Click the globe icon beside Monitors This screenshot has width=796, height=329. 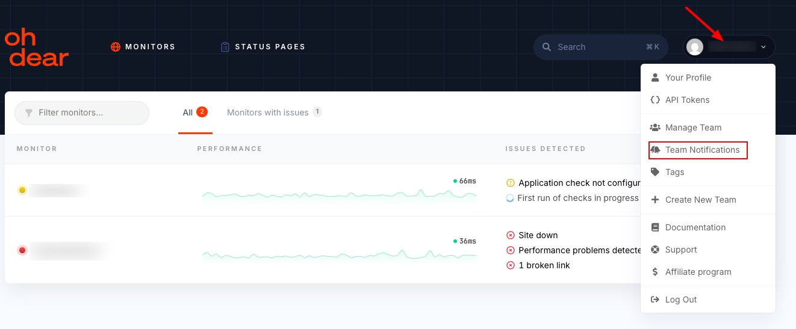pos(116,47)
